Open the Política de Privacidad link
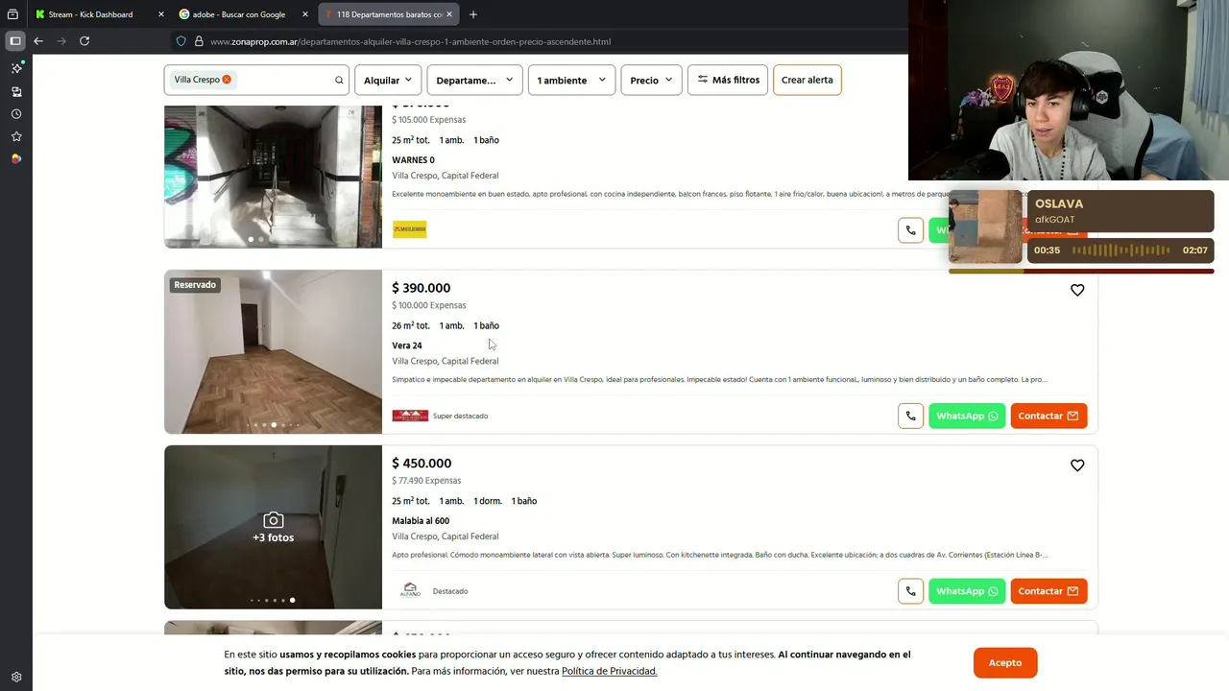This screenshot has height=691, width=1229. (609, 671)
